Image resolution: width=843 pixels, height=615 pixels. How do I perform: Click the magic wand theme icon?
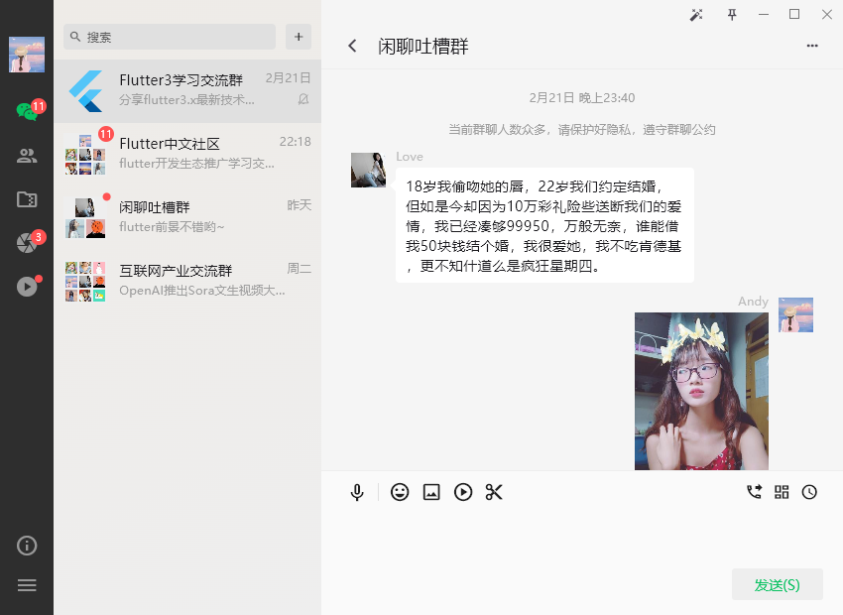(696, 15)
